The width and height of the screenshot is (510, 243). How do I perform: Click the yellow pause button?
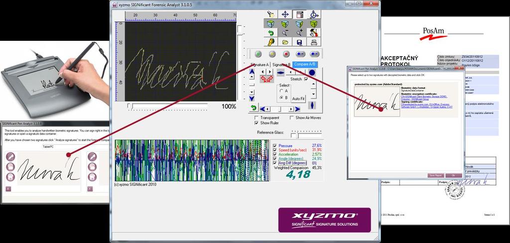point(272,54)
